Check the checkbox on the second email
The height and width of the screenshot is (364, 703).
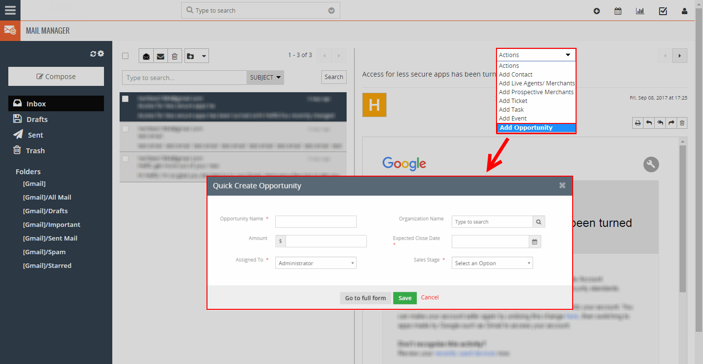tap(125, 129)
